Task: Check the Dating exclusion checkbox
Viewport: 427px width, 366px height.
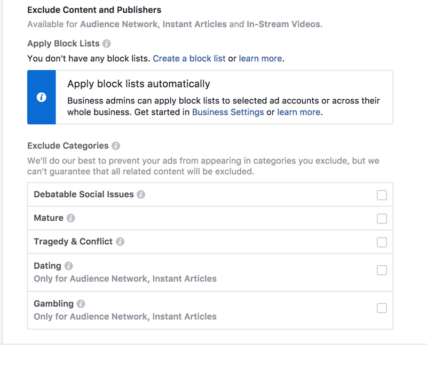Action: [382, 270]
